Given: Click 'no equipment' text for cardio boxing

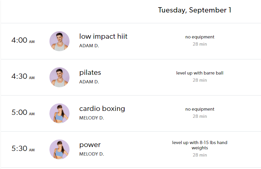Looking at the screenshot, I should click(x=200, y=109).
